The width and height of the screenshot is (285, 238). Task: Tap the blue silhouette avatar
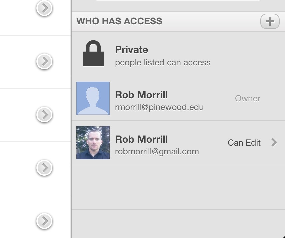click(x=93, y=98)
